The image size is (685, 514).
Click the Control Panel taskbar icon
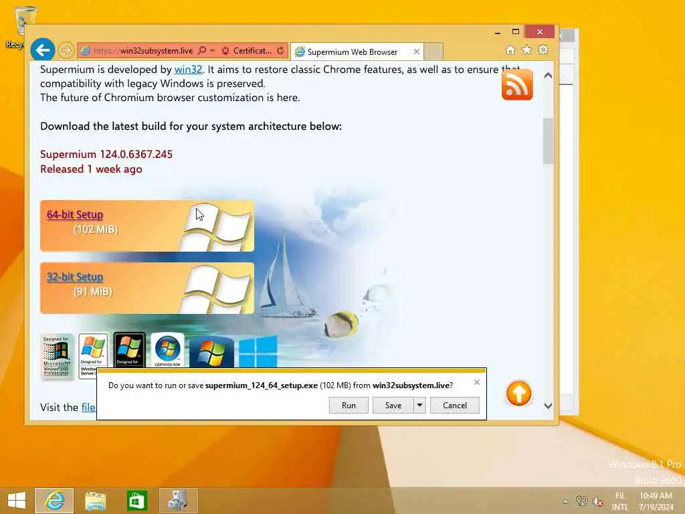click(x=178, y=501)
